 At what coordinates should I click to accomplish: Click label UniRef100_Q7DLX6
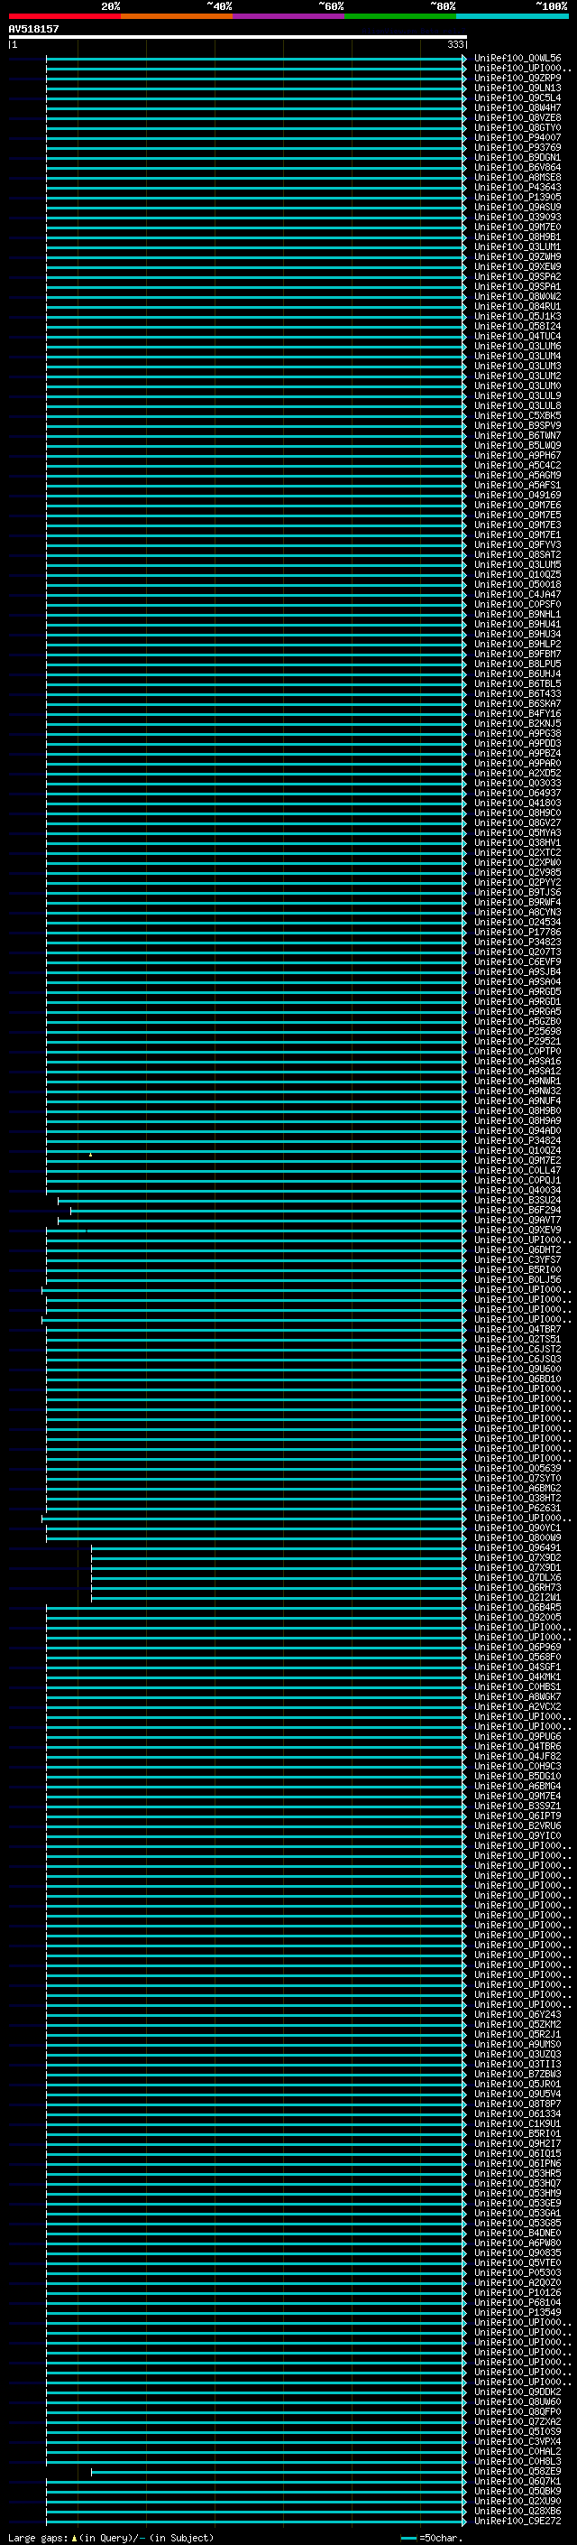coord(517,1578)
